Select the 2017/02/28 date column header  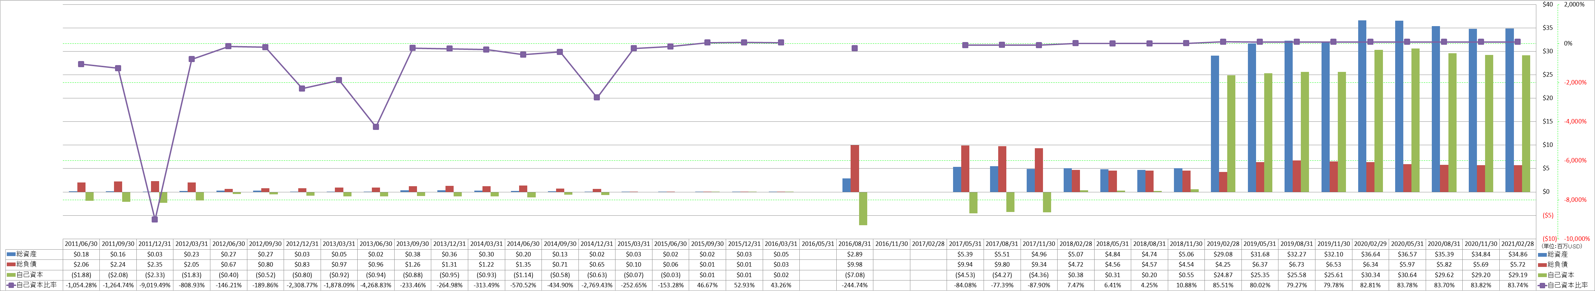tap(929, 244)
